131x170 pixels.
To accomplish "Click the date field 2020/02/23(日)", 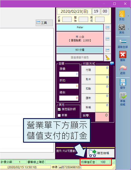I will pyautogui.click(x=74, y=11).
